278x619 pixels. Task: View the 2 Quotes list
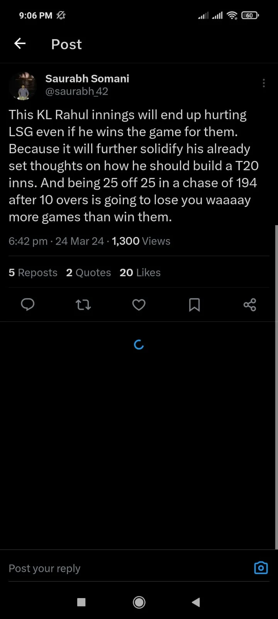(88, 273)
